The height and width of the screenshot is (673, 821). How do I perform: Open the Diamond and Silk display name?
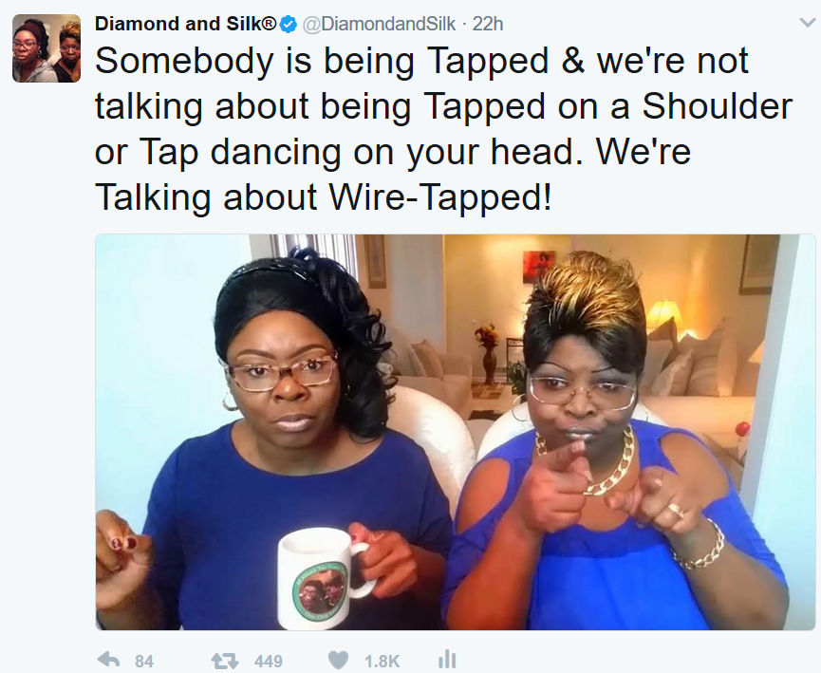tap(185, 24)
